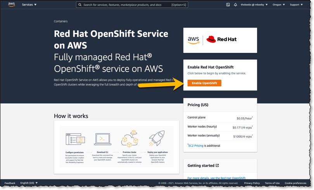The width and height of the screenshot is (314, 190).
Task: Click the Enable Red Hat OpenShift heading
Action: point(210,67)
